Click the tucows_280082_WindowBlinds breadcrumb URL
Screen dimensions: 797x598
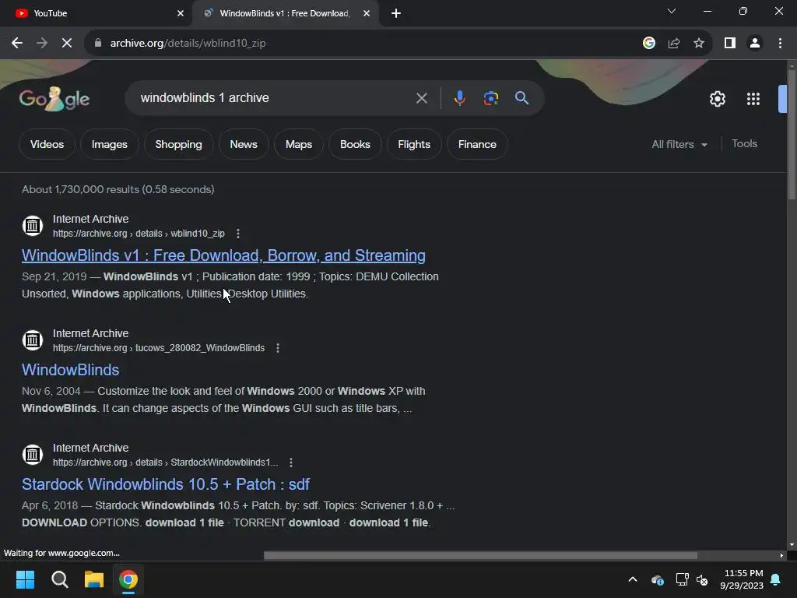pyautogui.click(x=159, y=348)
